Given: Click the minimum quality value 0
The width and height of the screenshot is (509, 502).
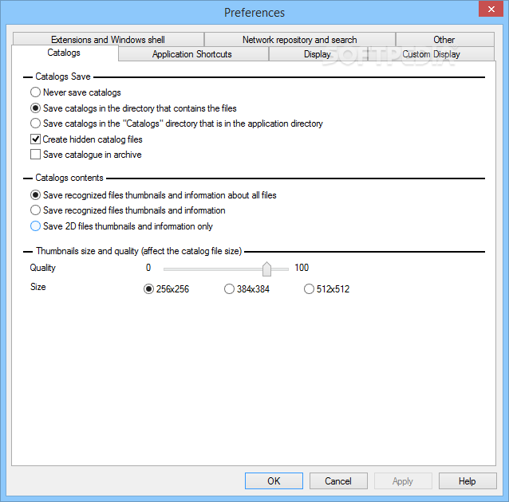Looking at the screenshot, I should (x=148, y=268).
